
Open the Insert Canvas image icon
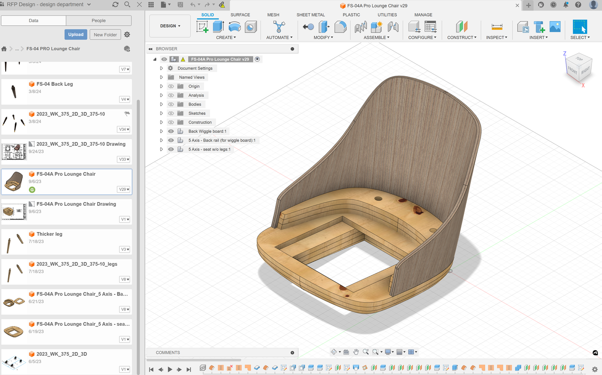pos(555,27)
